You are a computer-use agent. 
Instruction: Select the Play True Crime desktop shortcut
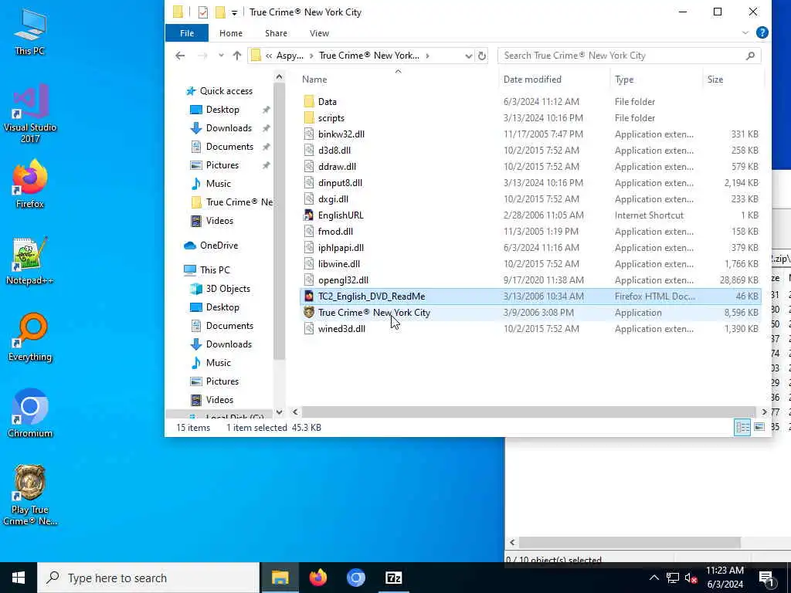(30, 495)
